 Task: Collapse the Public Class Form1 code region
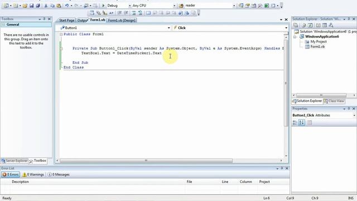(61, 34)
